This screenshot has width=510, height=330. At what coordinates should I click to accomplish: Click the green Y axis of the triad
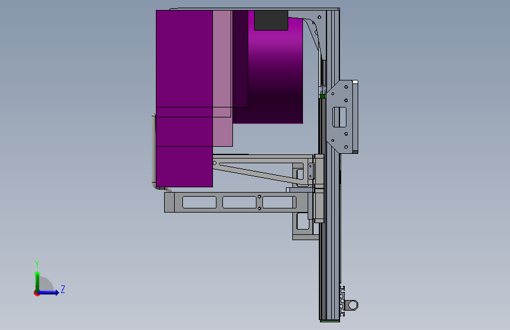(38, 281)
